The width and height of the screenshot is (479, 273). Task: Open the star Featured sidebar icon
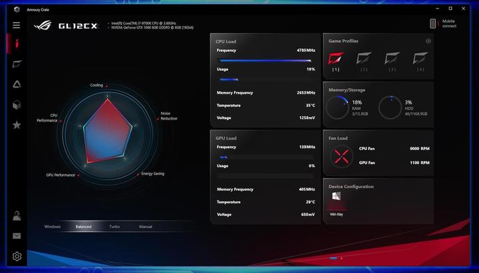click(17, 125)
